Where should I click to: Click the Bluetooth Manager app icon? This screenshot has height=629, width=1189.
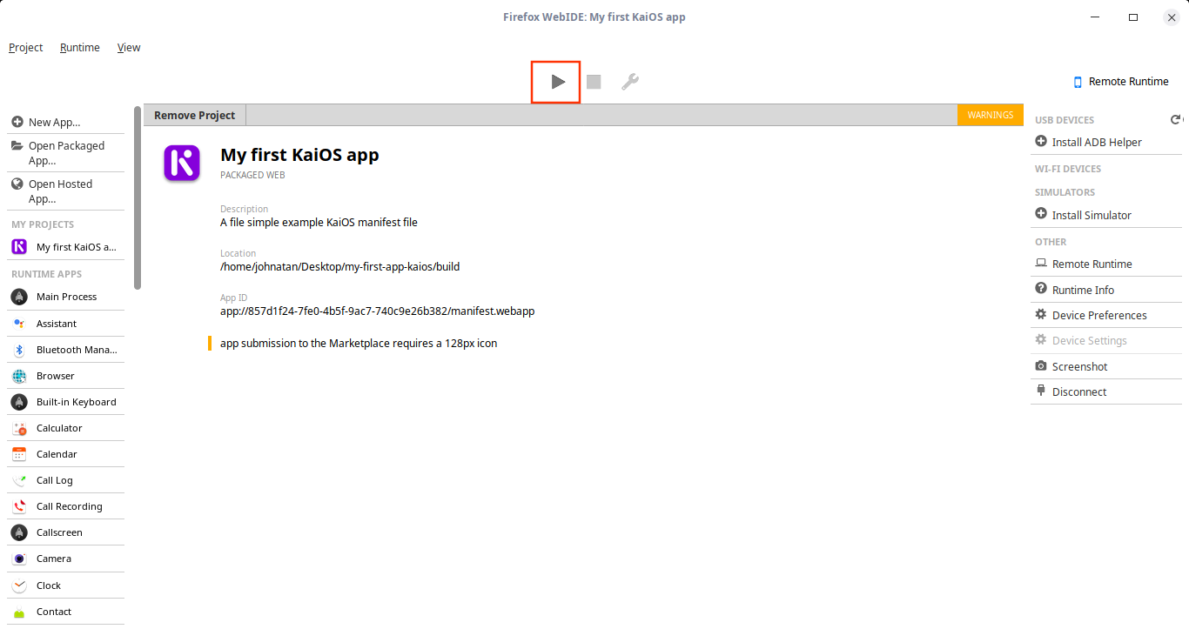point(19,350)
